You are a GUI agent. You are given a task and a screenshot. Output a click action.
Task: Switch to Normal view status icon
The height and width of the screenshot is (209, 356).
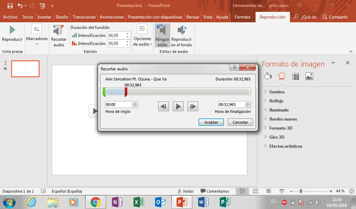pyautogui.click(x=242, y=191)
